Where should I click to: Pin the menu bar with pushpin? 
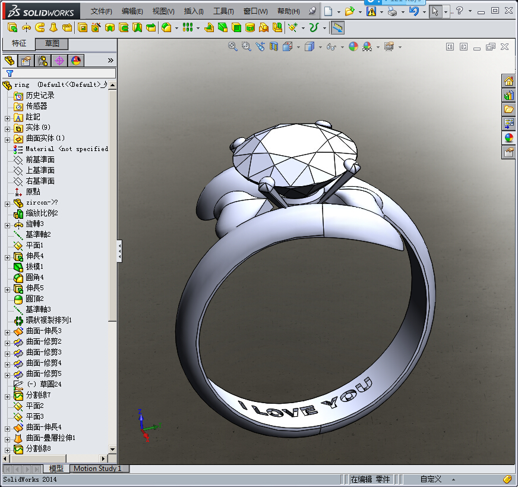coord(312,11)
